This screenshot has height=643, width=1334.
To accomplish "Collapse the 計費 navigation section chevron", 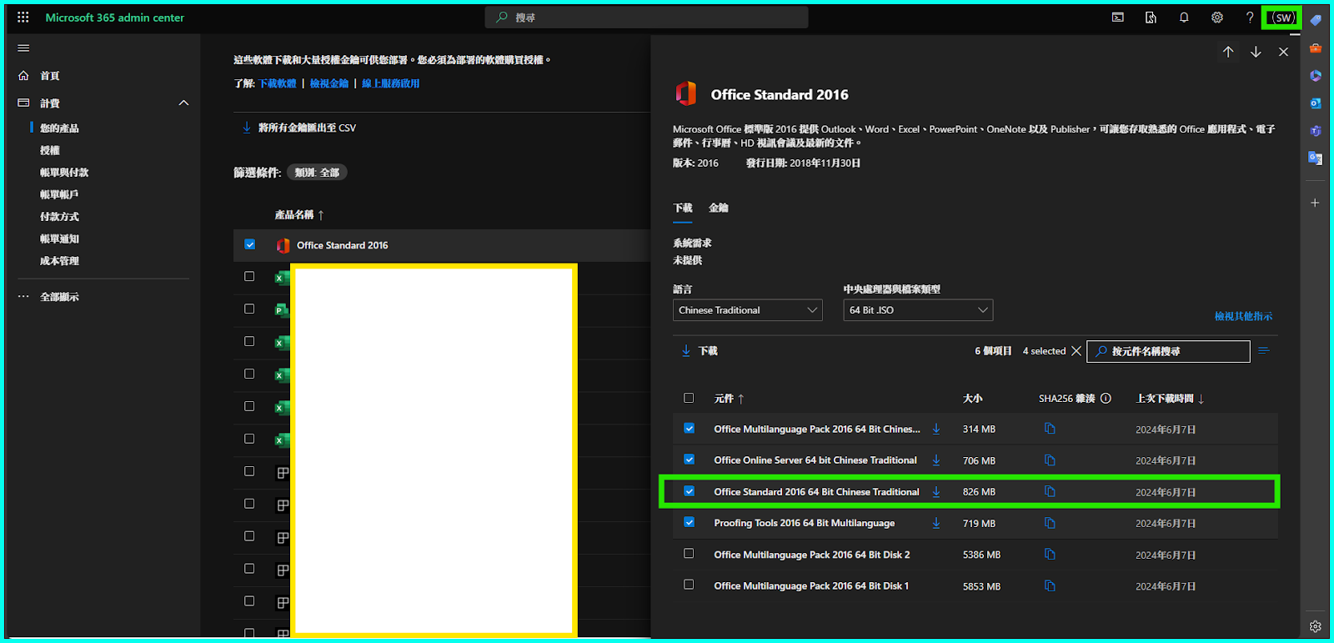I will coord(183,103).
